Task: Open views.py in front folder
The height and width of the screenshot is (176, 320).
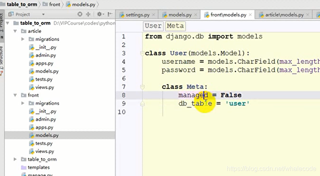Action: point(45,152)
